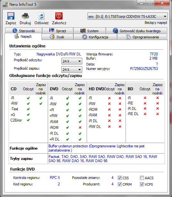Click the drive type Nagrywarka DVD±R/RW DL

(x=59, y=54)
